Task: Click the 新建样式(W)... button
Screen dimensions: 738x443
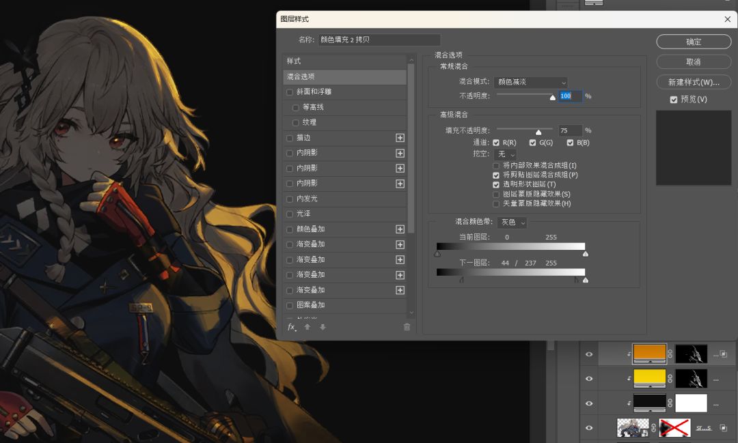Action: coord(694,82)
